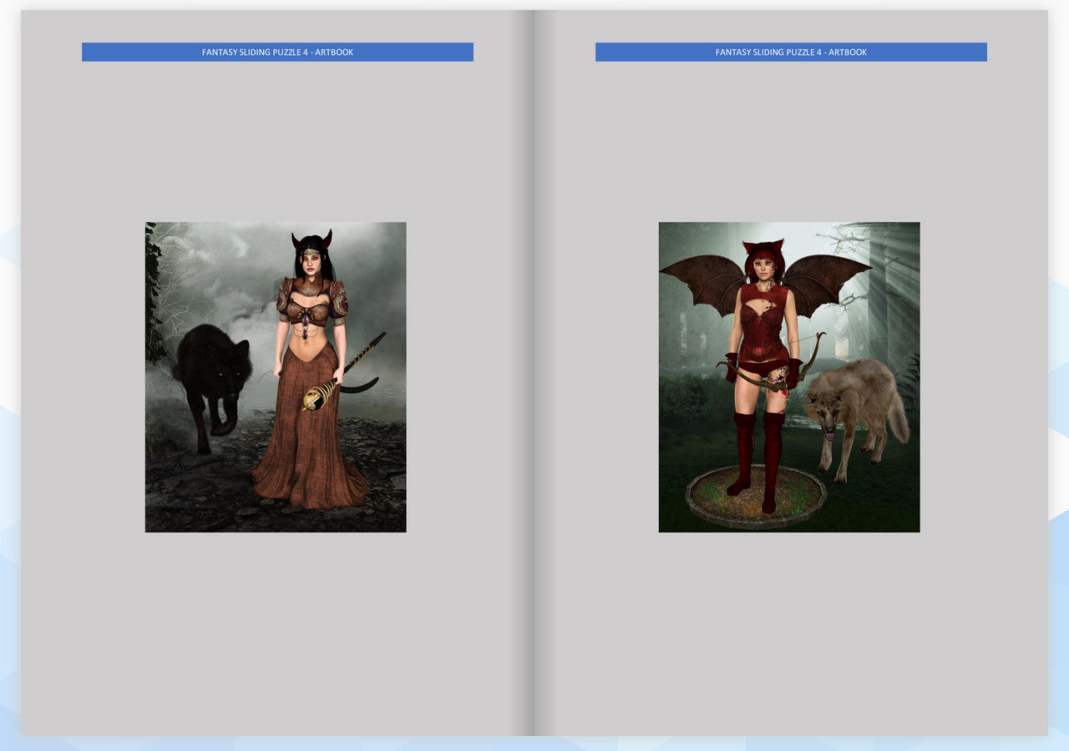
Task: Open the right artwork with winged archer
Action: tap(789, 376)
